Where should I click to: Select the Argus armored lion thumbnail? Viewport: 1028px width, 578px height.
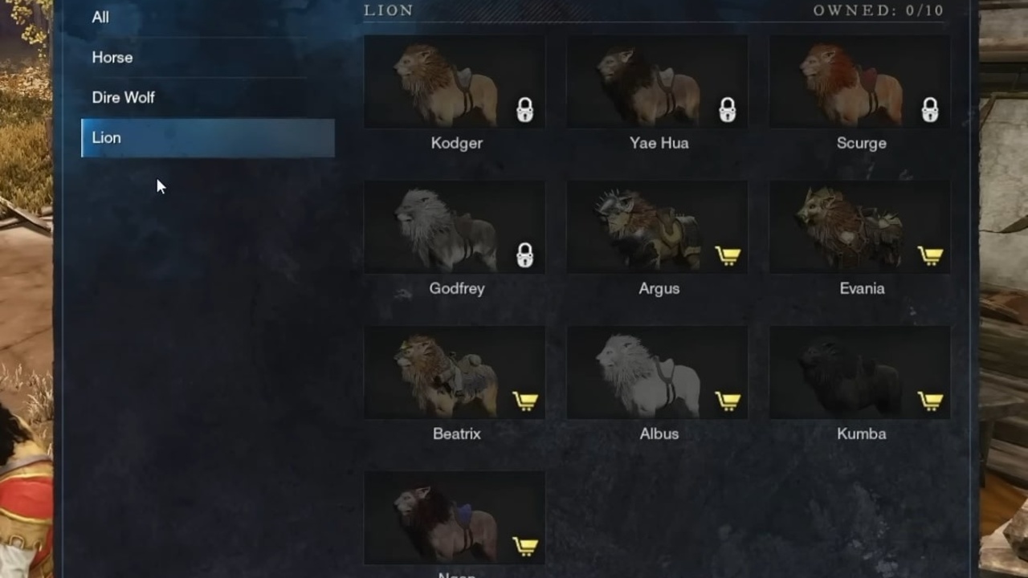657,227
